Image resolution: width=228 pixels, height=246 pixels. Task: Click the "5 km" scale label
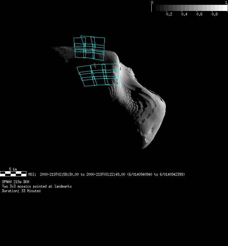coord(13,169)
